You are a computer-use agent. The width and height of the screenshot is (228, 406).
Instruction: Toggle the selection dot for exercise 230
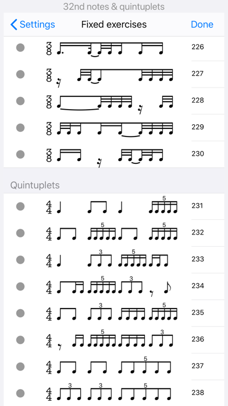coord(20,155)
